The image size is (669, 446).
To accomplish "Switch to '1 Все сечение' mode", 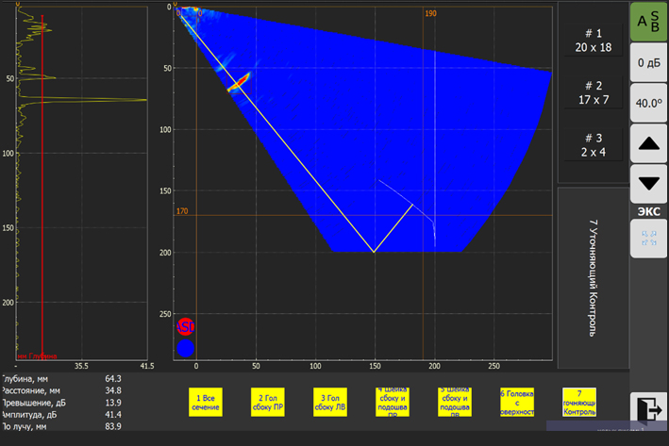I will tap(205, 402).
